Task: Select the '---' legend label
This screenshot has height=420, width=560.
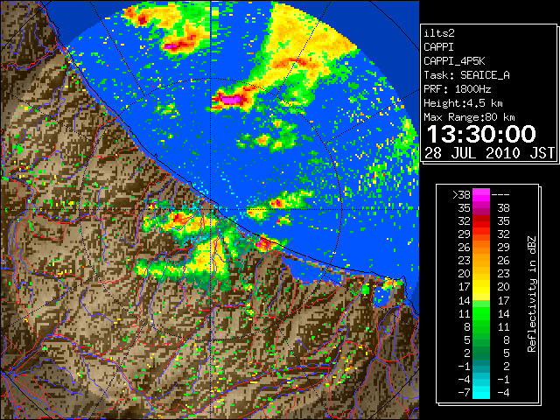Action: (x=500, y=195)
